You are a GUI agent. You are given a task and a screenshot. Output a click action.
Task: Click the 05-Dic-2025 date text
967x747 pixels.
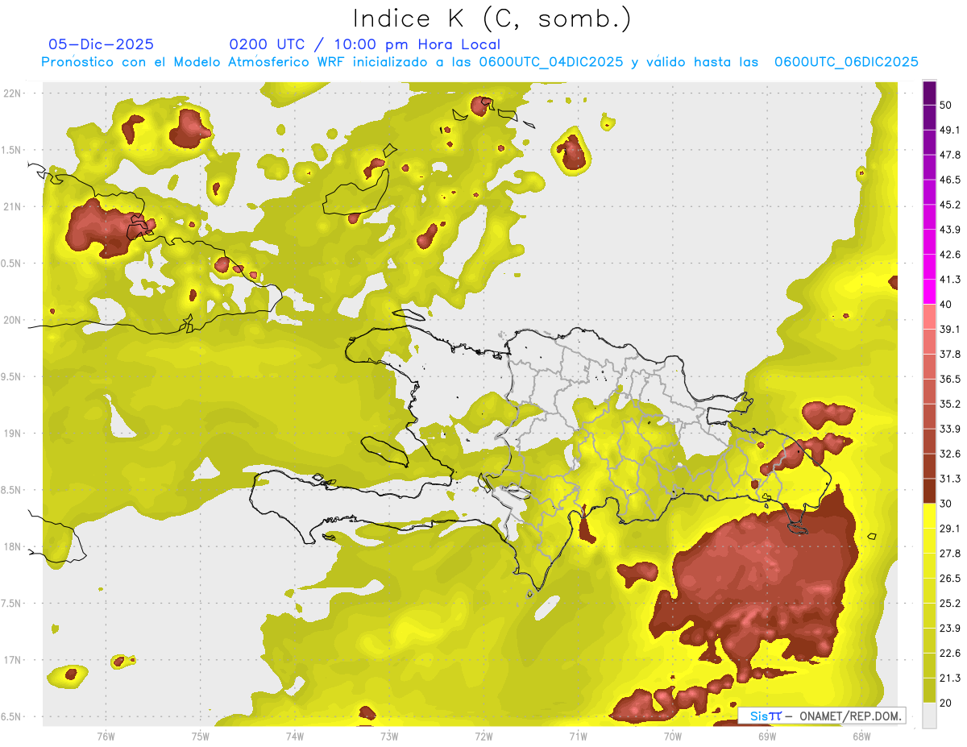coord(102,44)
